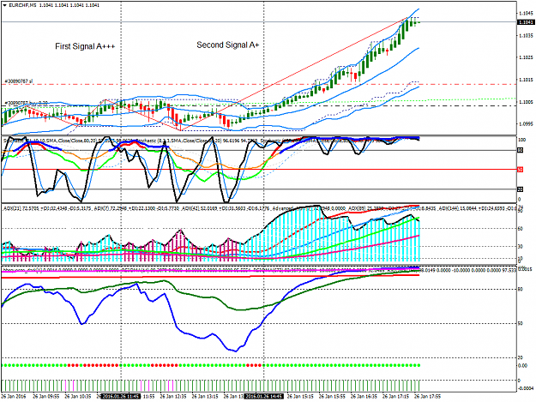
Task: Click the stochastic level 50 red tag
Action: 520,169
